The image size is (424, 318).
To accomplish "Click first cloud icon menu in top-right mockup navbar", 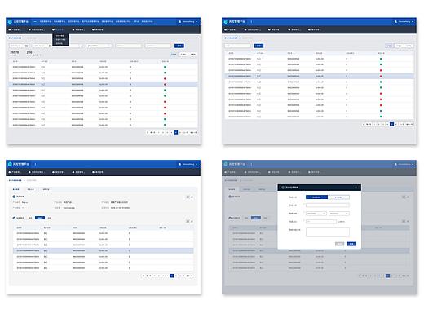I will click(231, 29).
